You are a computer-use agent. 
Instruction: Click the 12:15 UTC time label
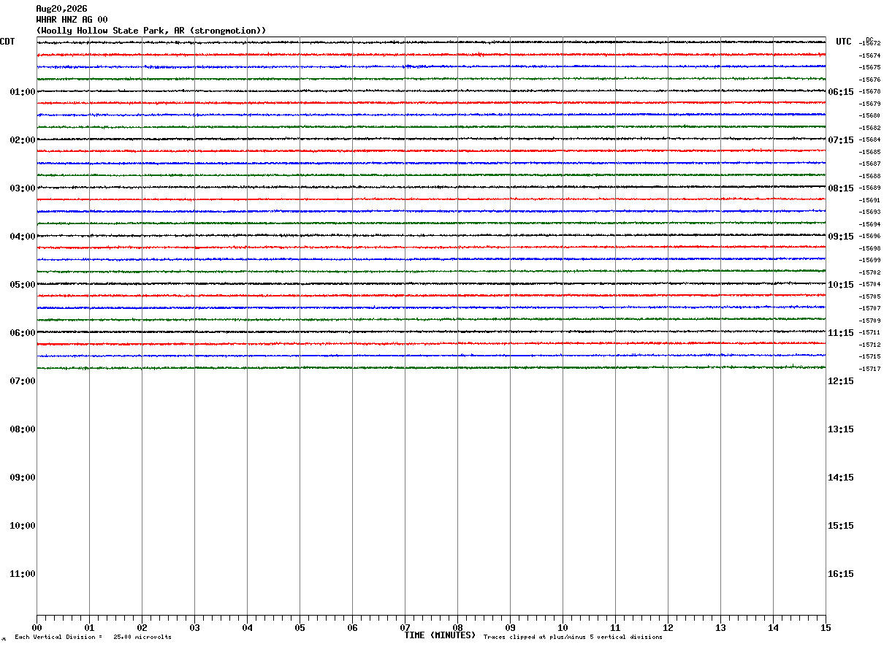[841, 381]
